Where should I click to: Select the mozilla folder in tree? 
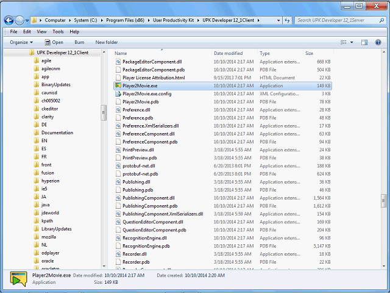point(49,237)
